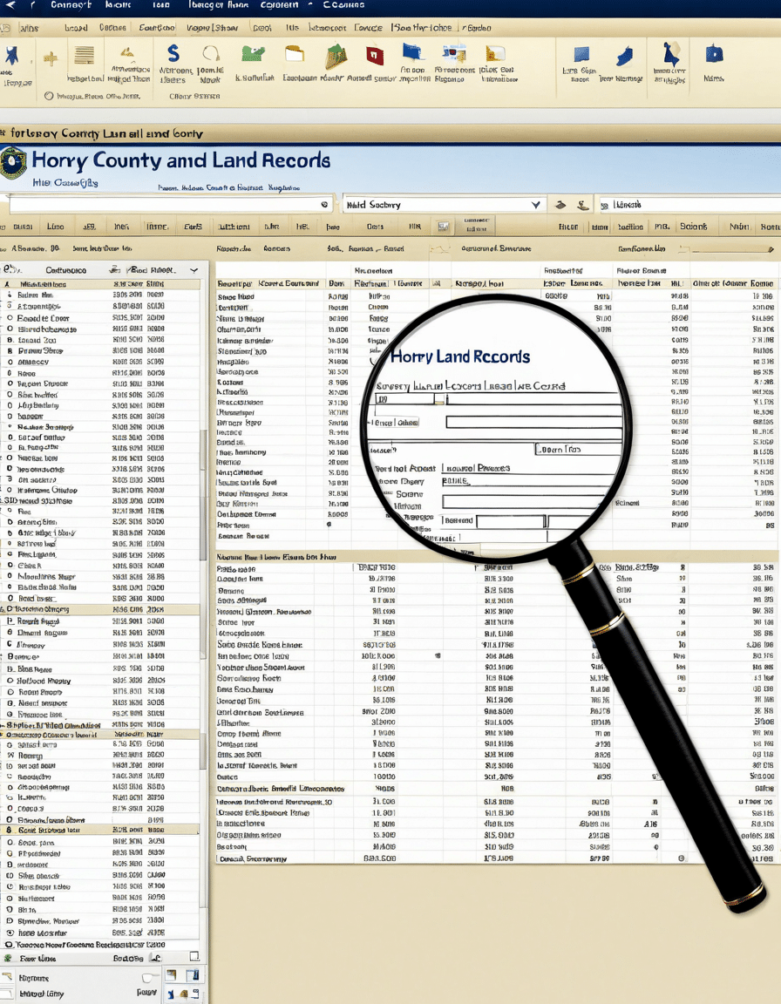Click the round icon ending the left search box
The image size is (781, 1004).
(x=324, y=205)
